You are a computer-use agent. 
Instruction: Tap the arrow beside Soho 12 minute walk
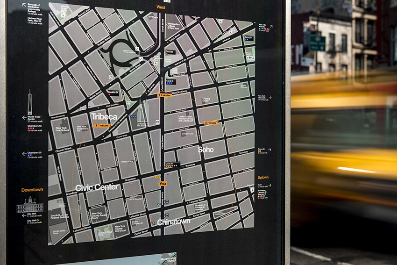[269, 185]
